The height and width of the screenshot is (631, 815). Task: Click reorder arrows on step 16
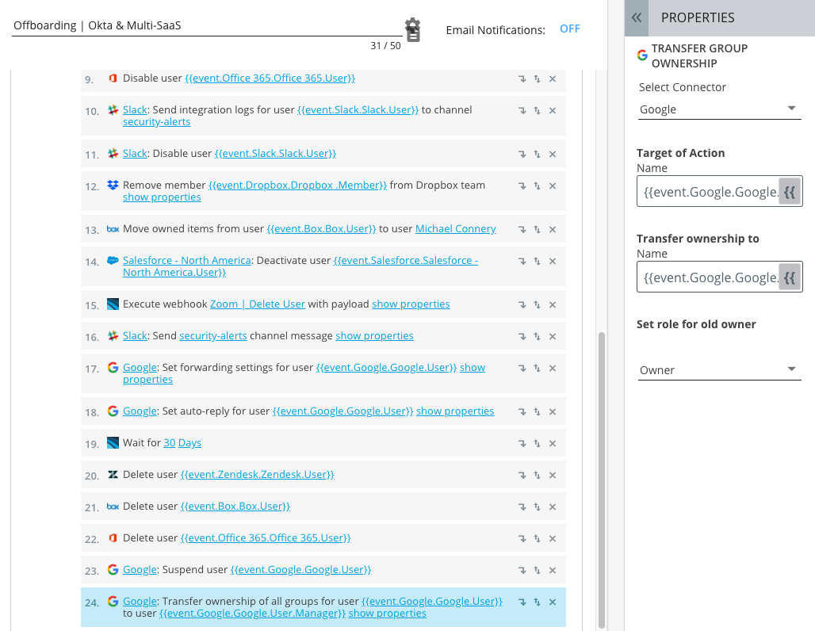click(x=537, y=337)
